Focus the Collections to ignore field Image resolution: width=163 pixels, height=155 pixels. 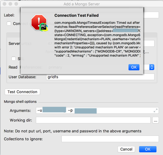pyautogui.click(x=110, y=139)
